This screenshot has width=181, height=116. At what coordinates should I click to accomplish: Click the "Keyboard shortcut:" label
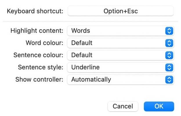coord(35,12)
